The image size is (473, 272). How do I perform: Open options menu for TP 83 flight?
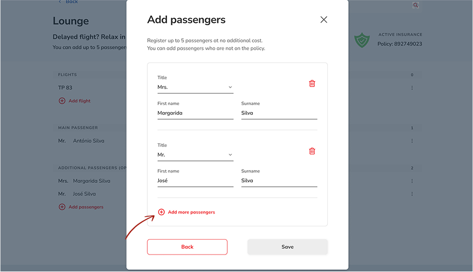point(412,88)
